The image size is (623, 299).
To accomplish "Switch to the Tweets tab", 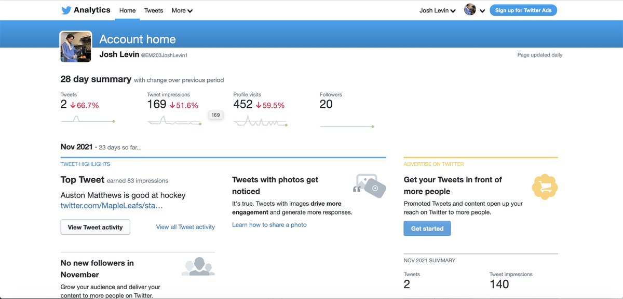I will click(x=154, y=10).
